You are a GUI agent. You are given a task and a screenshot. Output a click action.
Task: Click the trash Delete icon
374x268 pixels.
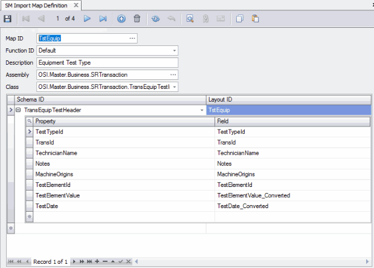pos(137,19)
